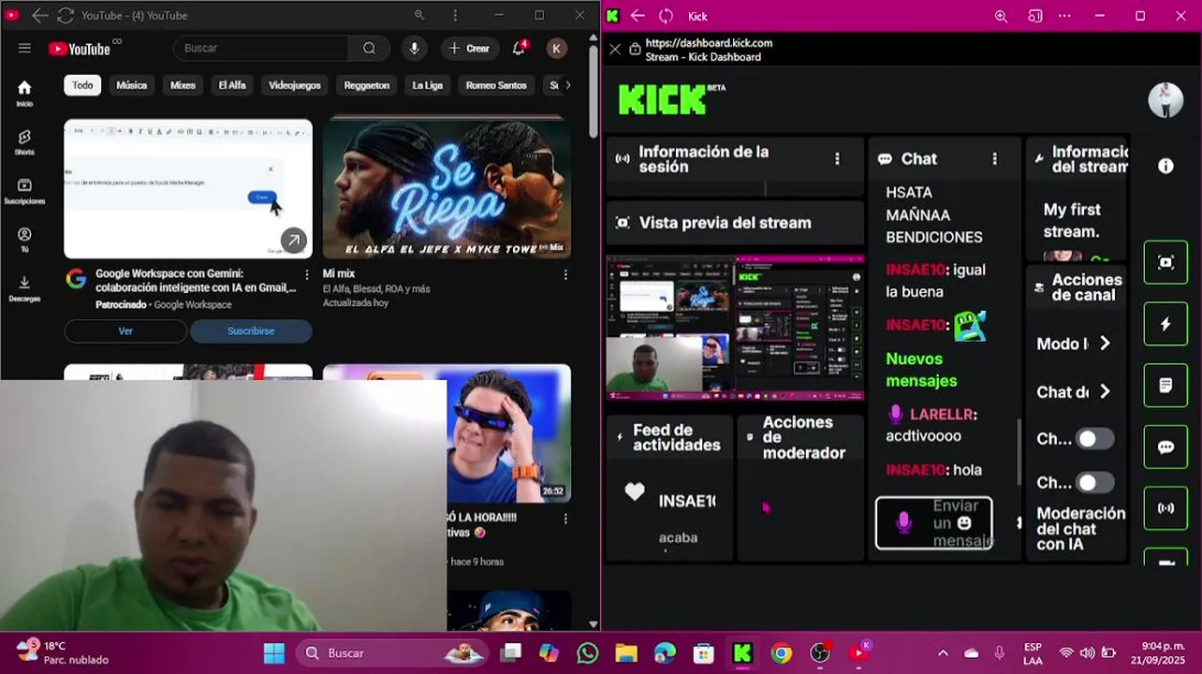Select Mixes filter chip

tap(183, 85)
